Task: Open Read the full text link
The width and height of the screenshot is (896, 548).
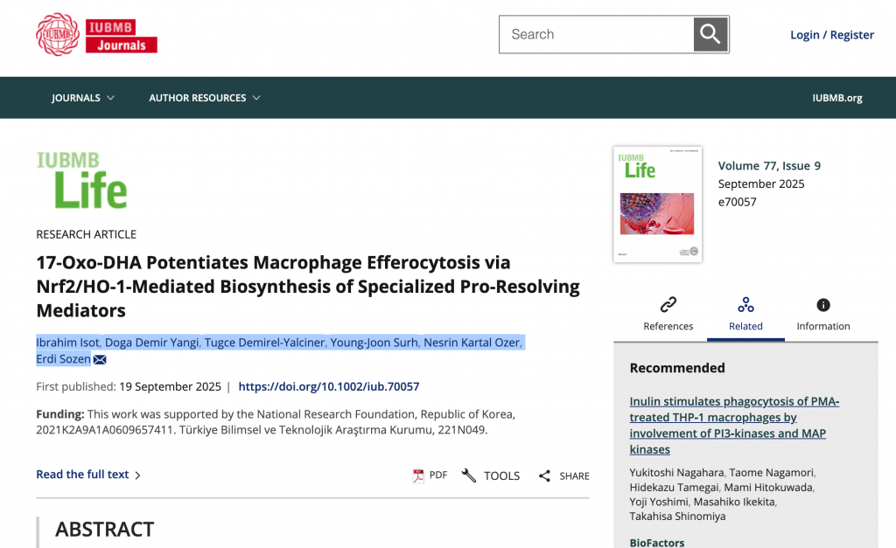Action: click(87, 475)
